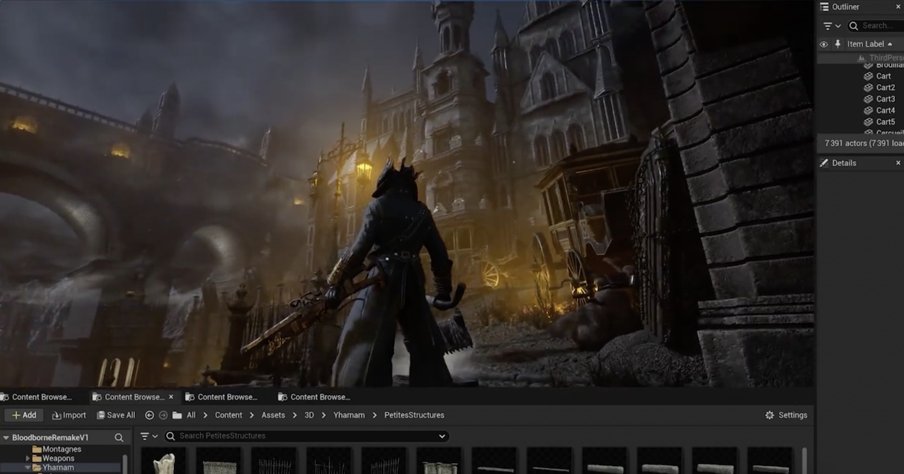Select the second asset thumbnail

[x=219, y=462]
